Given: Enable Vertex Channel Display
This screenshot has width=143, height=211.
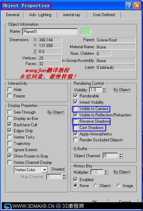Looking at the screenshot, I should click(x=10, y=162).
